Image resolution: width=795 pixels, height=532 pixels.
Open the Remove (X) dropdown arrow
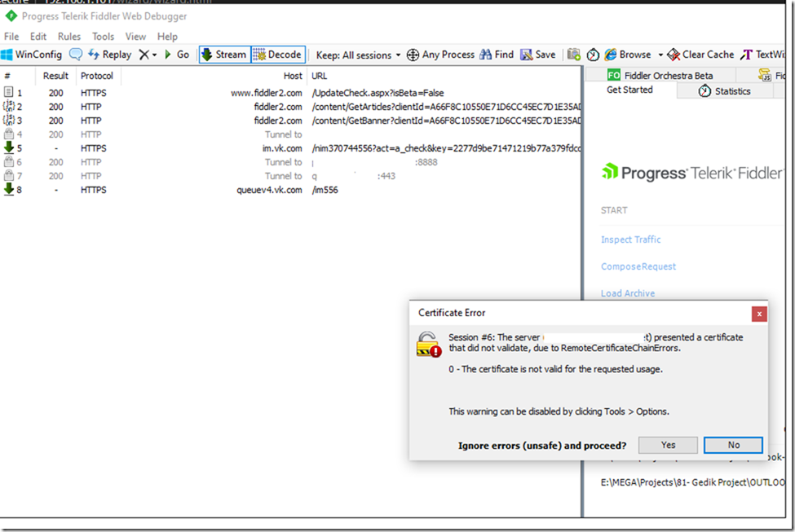click(154, 55)
